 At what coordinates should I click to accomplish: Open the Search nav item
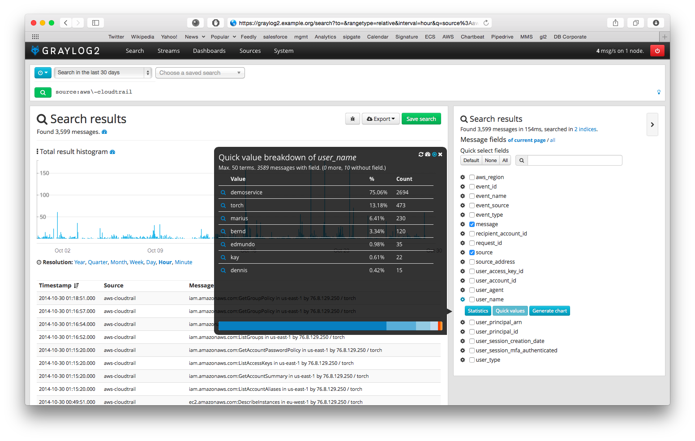[135, 51]
